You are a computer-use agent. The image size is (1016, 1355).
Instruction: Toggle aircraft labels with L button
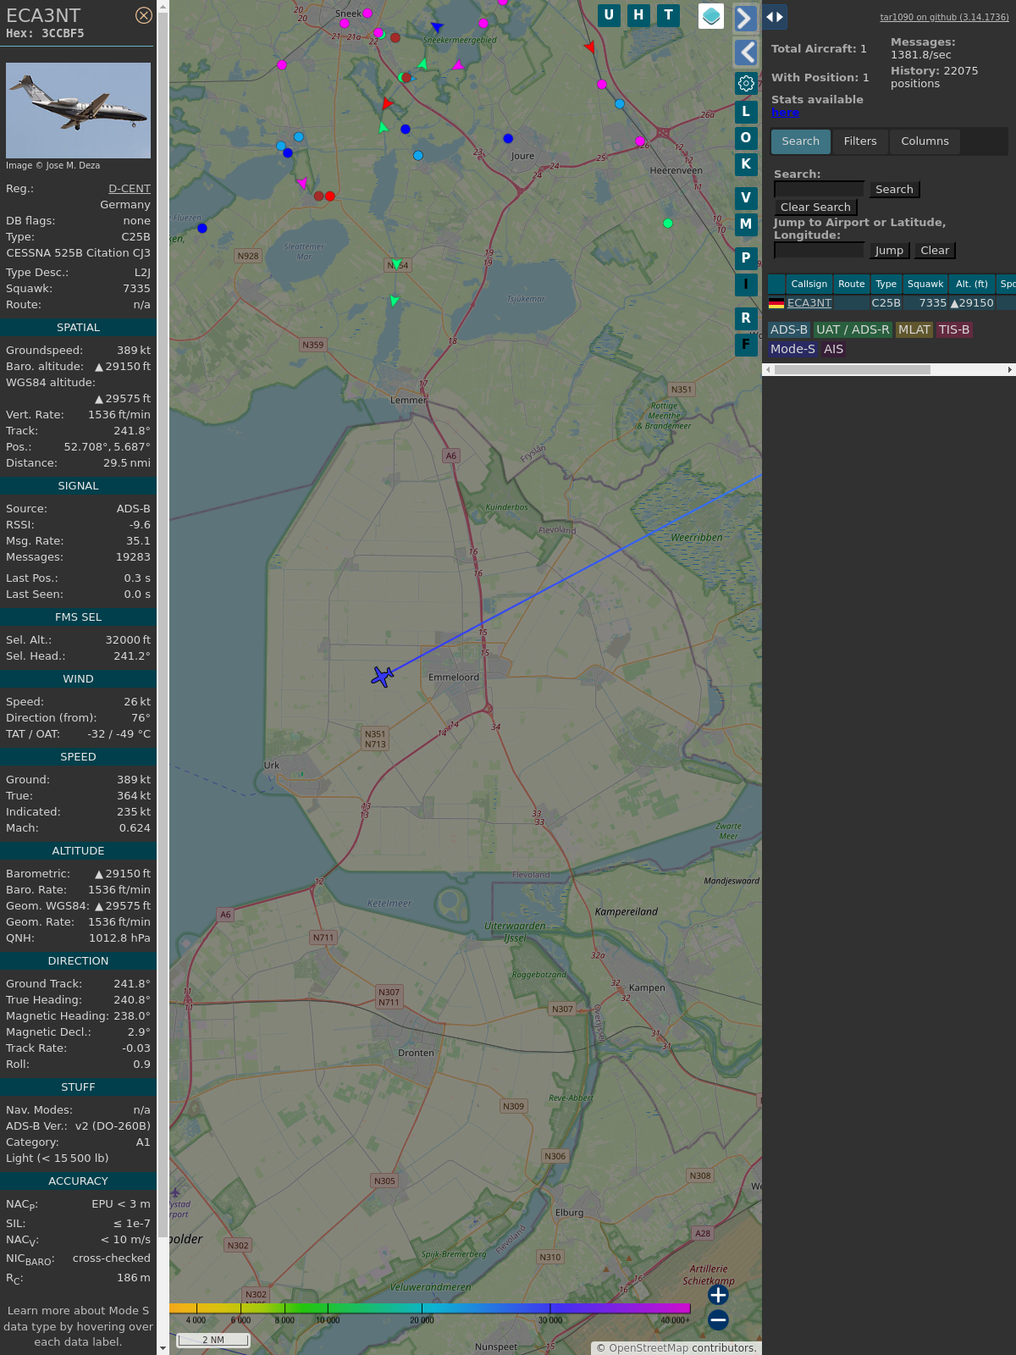click(x=746, y=112)
